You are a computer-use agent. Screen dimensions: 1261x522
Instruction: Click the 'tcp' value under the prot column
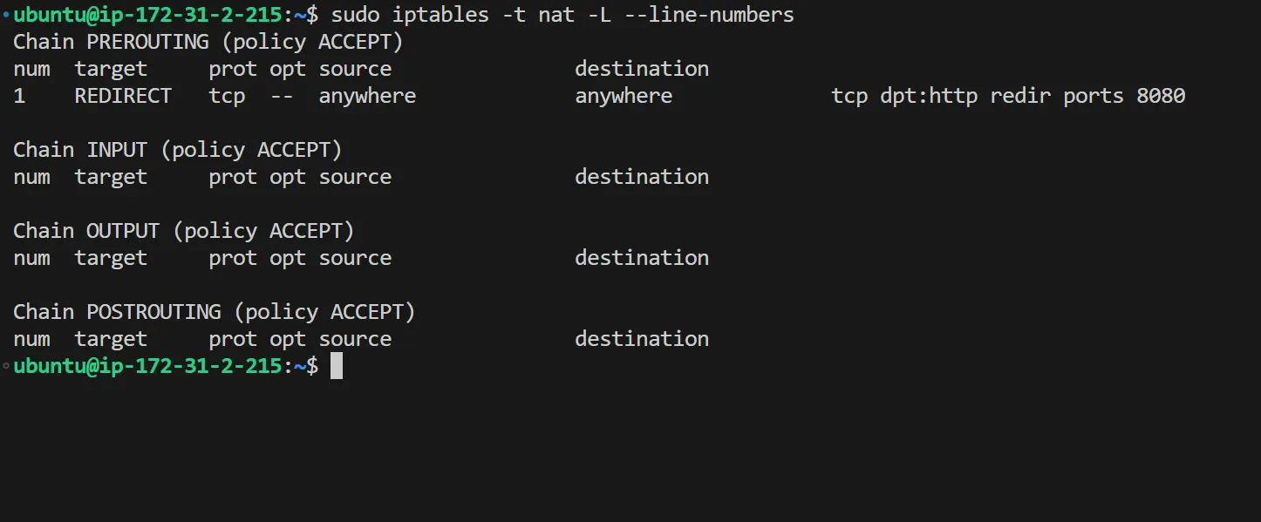click(x=227, y=96)
